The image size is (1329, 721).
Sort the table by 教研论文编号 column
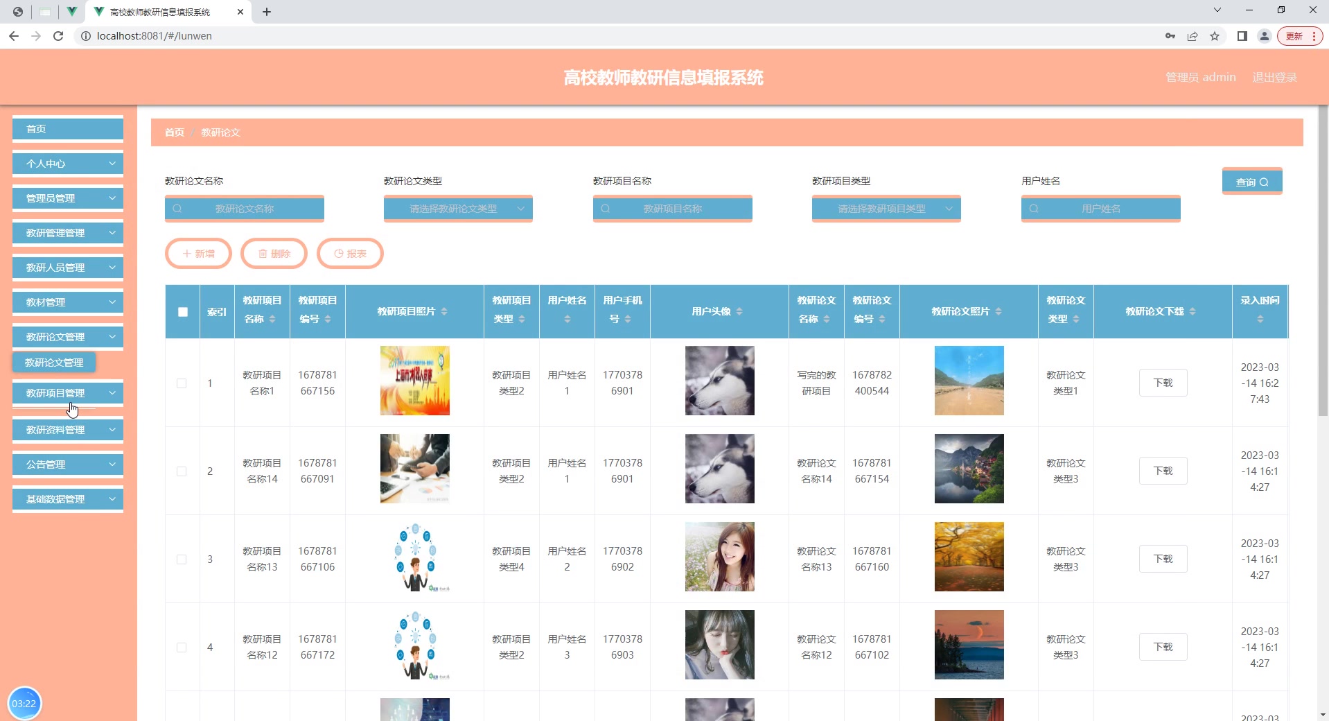click(882, 319)
